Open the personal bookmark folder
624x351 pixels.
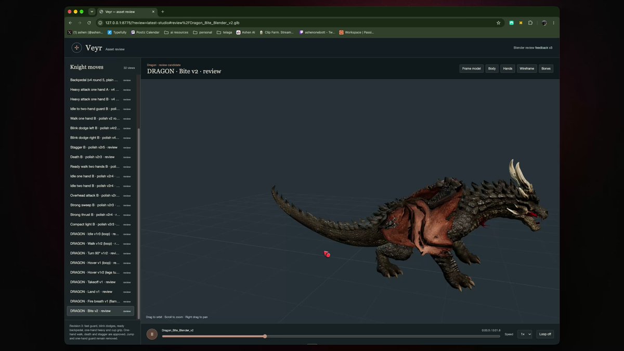(x=202, y=32)
